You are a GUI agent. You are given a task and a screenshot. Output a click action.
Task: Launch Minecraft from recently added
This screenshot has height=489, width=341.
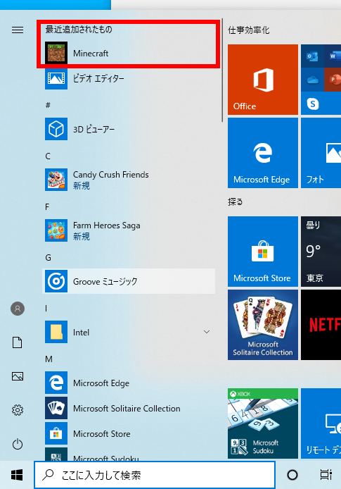(129, 54)
